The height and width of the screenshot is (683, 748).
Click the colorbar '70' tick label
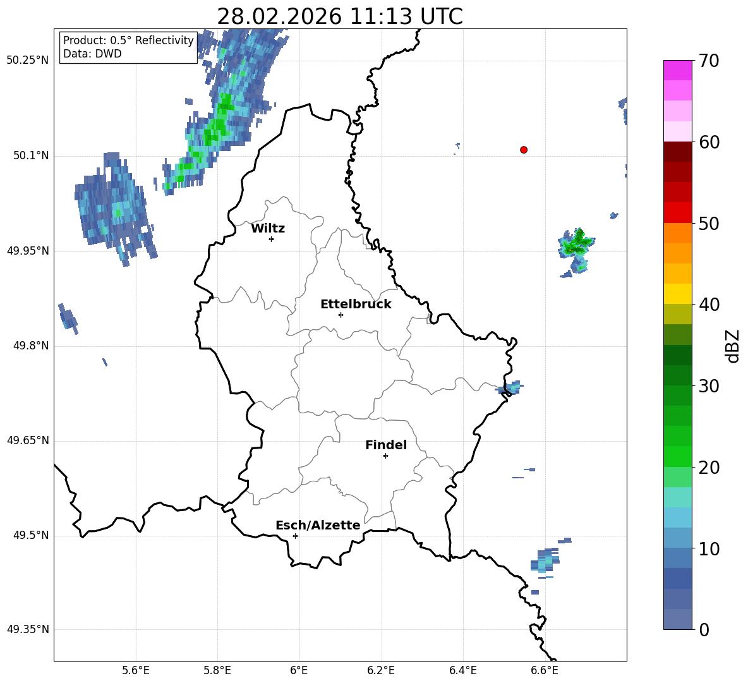click(709, 61)
